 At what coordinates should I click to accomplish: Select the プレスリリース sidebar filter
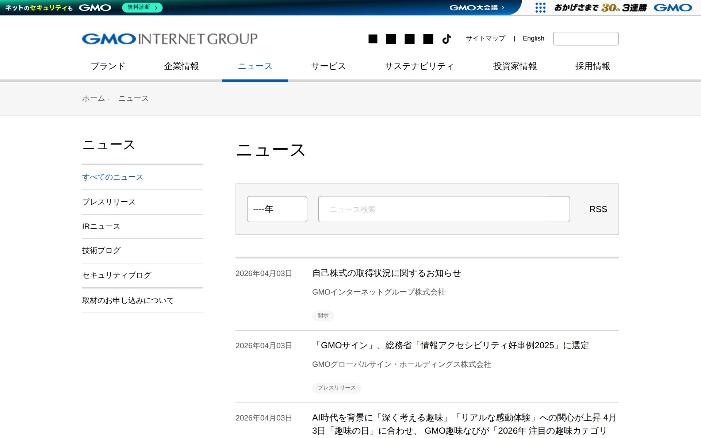tap(108, 201)
